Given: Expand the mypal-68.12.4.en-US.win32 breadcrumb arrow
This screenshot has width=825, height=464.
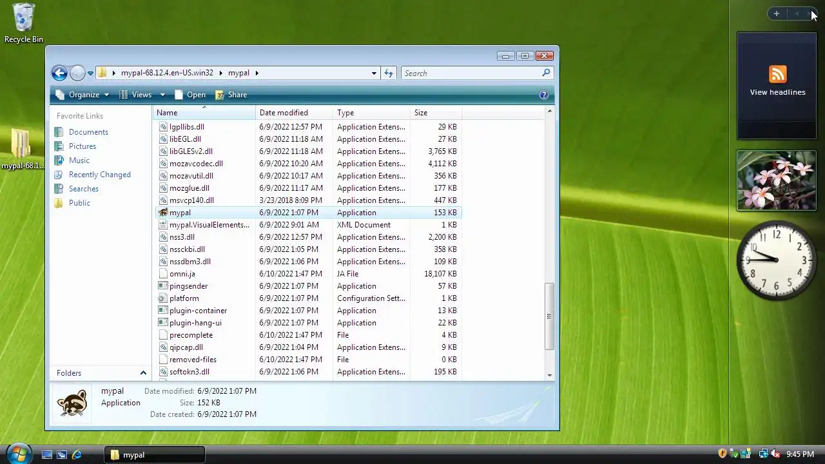Looking at the screenshot, I should coord(220,73).
